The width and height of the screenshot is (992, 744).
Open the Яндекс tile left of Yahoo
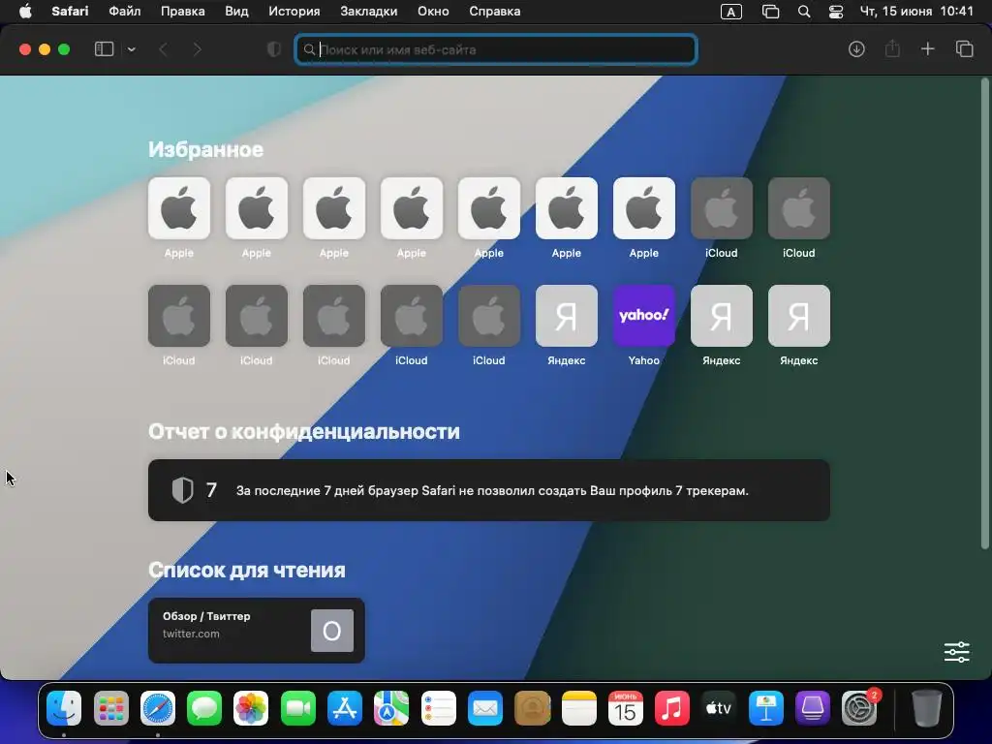click(x=566, y=316)
